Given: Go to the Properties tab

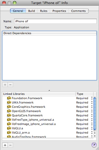Looking at the screenshot, I should point(59,11).
